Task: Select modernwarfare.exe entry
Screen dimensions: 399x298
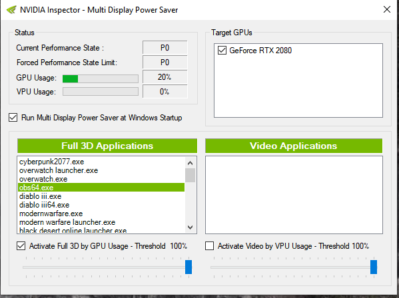Action: [101, 214]
